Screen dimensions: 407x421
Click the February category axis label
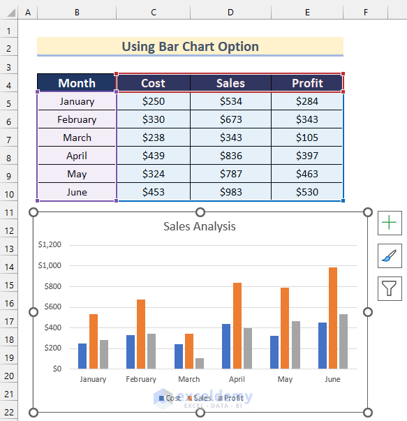141,379
